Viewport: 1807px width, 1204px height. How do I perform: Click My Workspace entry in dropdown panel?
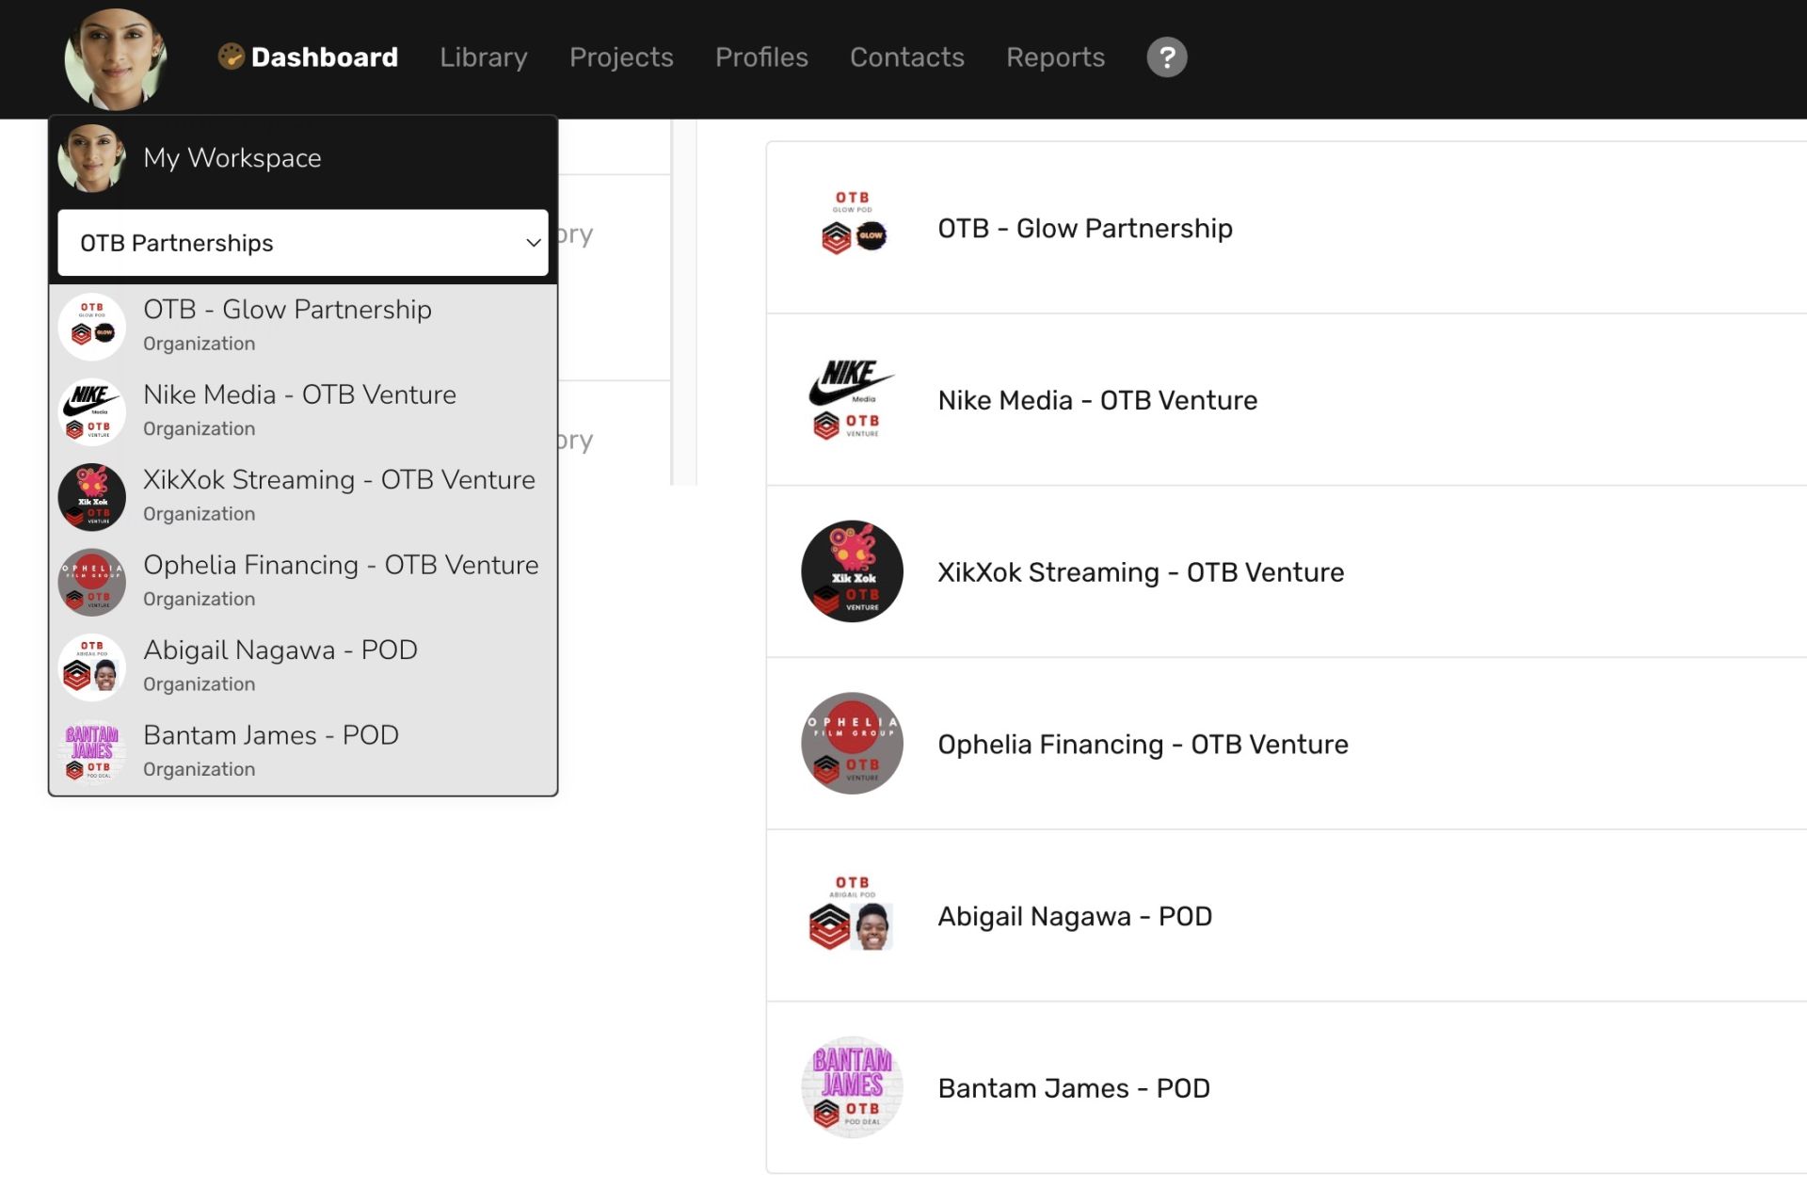click(232, 158)
